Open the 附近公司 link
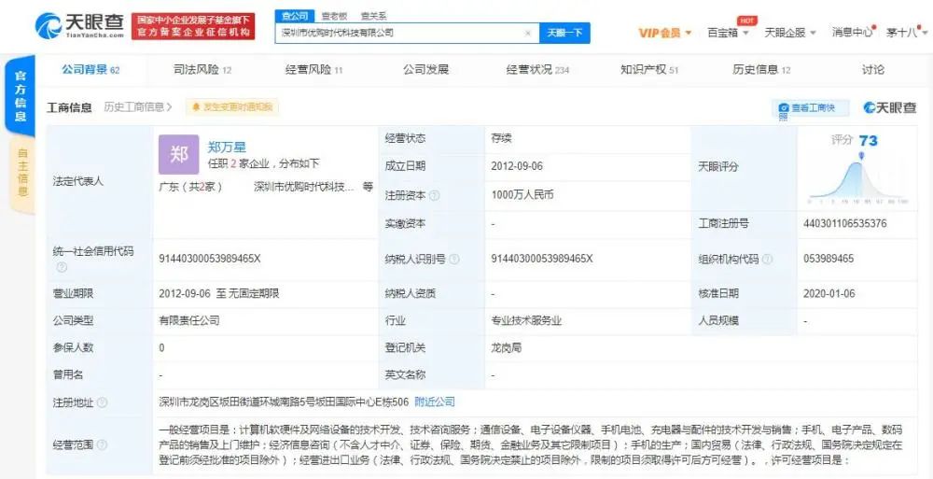 tap(435, 402)
